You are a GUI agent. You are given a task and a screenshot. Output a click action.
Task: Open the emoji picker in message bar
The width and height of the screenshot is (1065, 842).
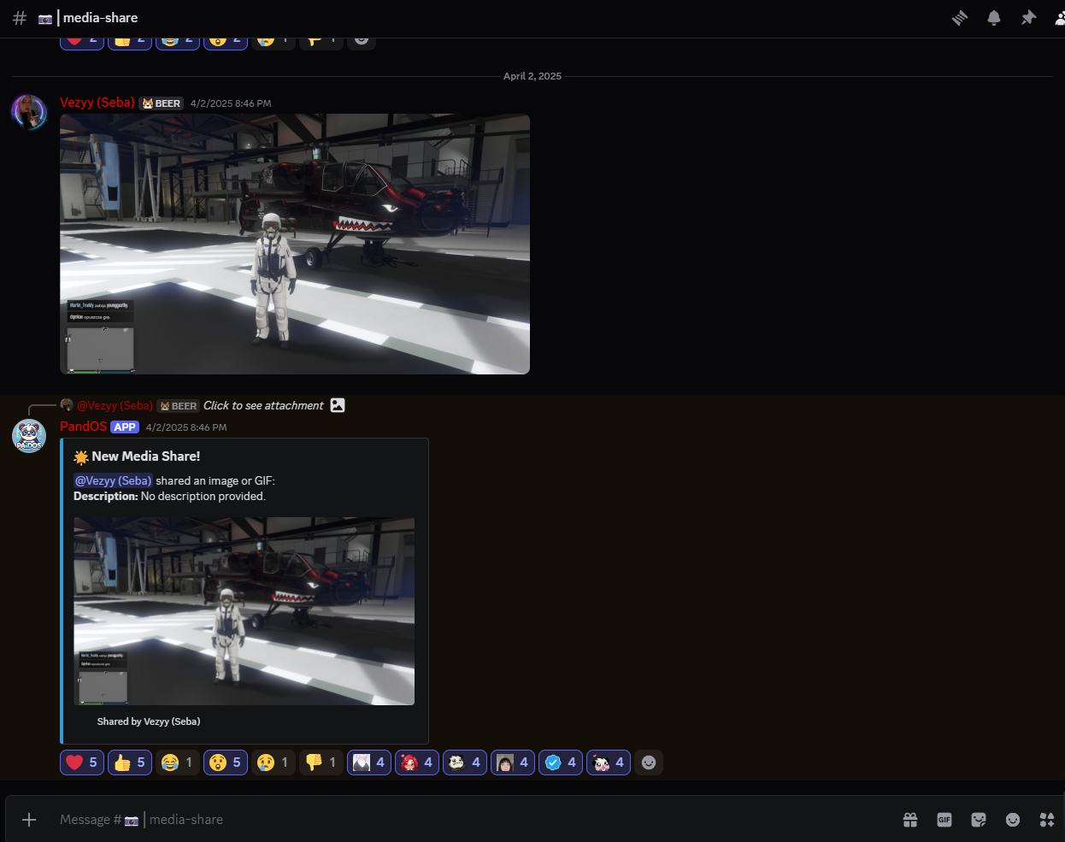[x=1013, y=820]
